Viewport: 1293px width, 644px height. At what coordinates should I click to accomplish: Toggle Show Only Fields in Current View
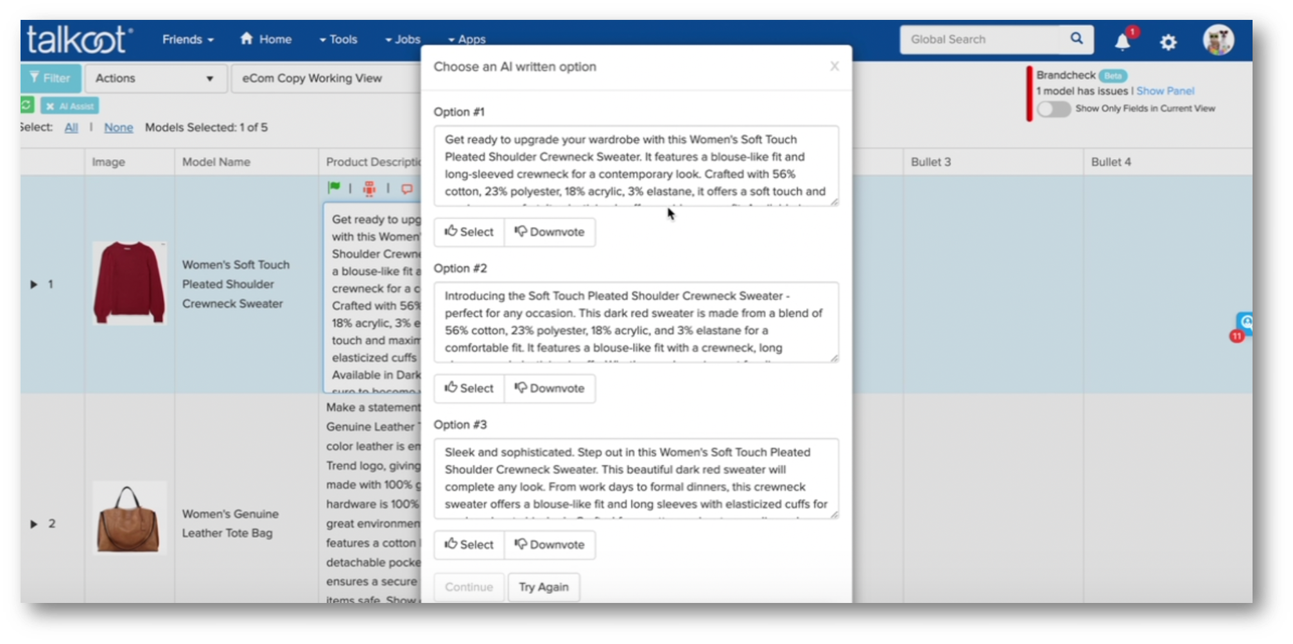(x=1054, y=109)
